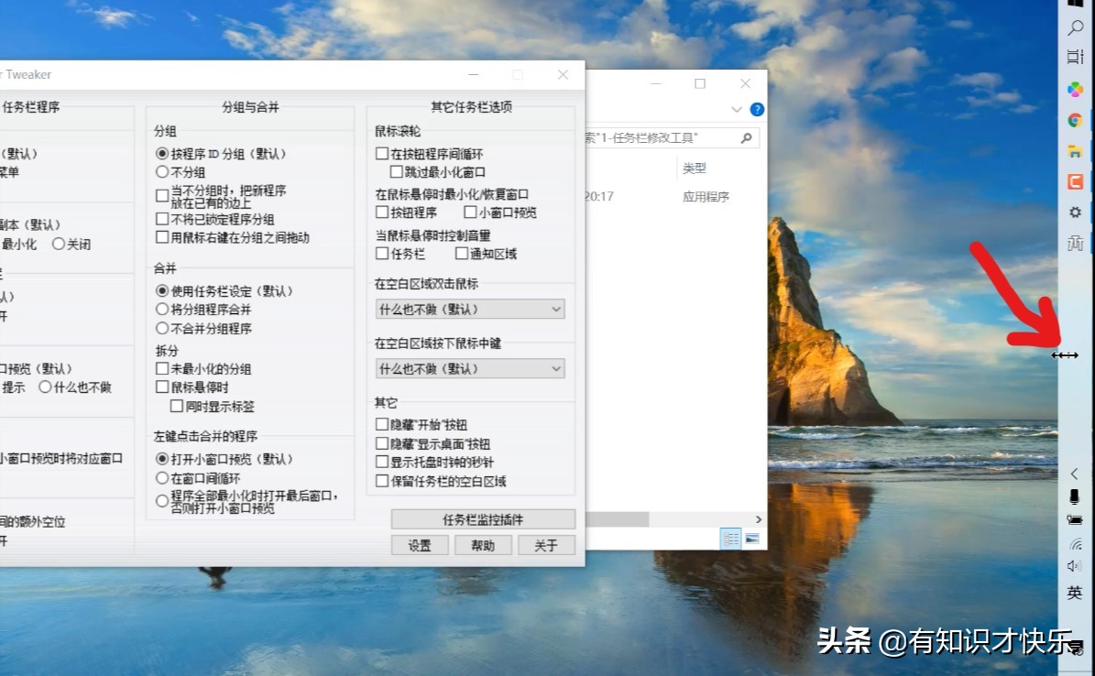Image resolution: width=1095 pixels, height=676 pixels.
Task: Expand hidden icons in the system tray
Action: 1074,474
